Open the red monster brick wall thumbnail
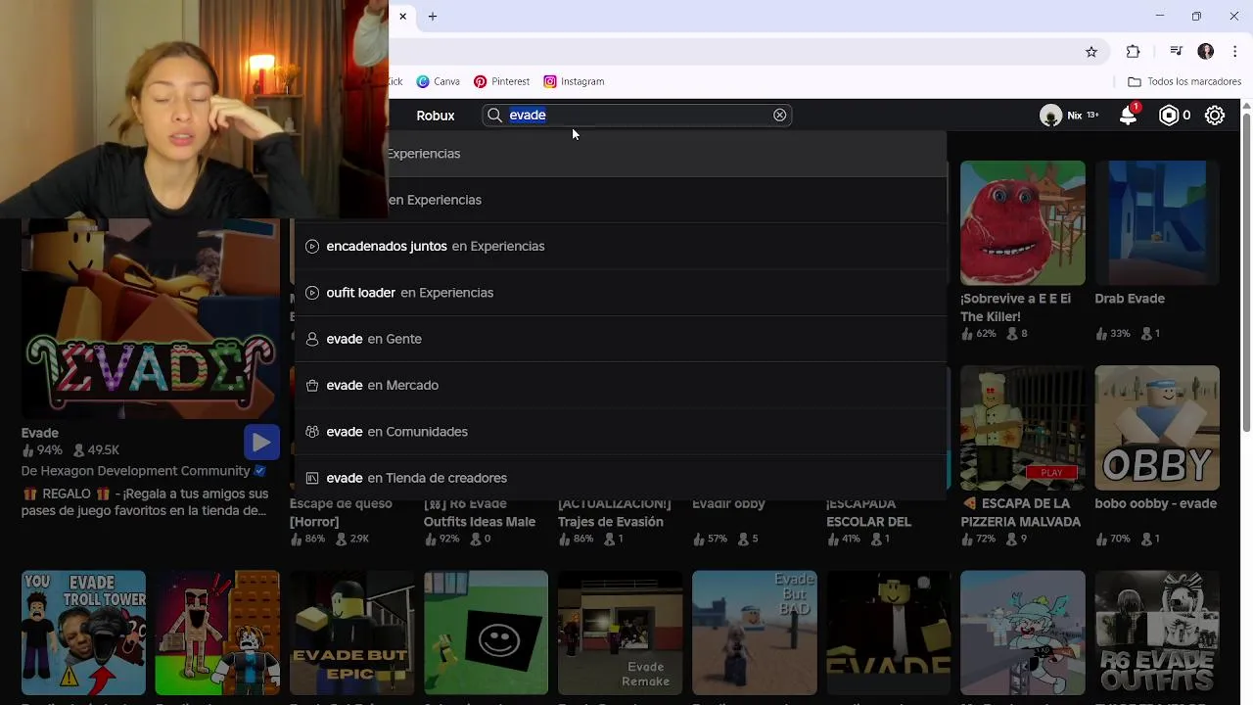The height and width of the screenshot is (705, 1253). point(217,633)
